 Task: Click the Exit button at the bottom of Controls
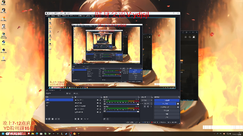coord(167,117)
